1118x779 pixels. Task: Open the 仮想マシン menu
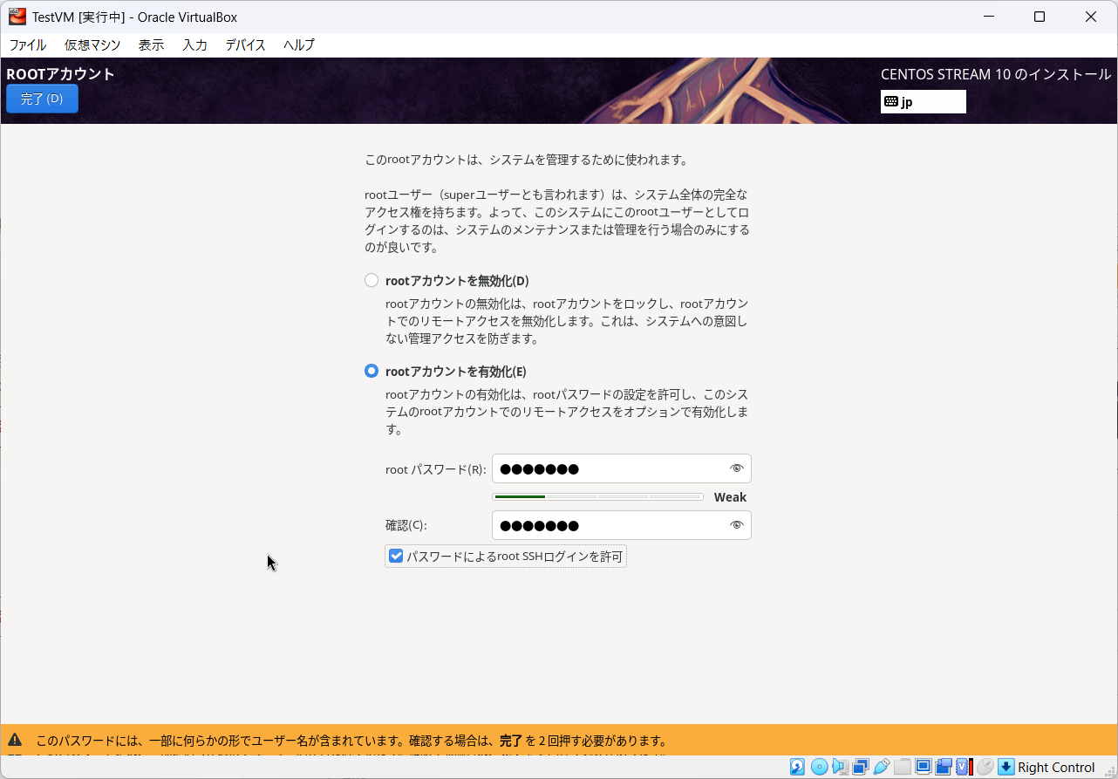(92, 45)
